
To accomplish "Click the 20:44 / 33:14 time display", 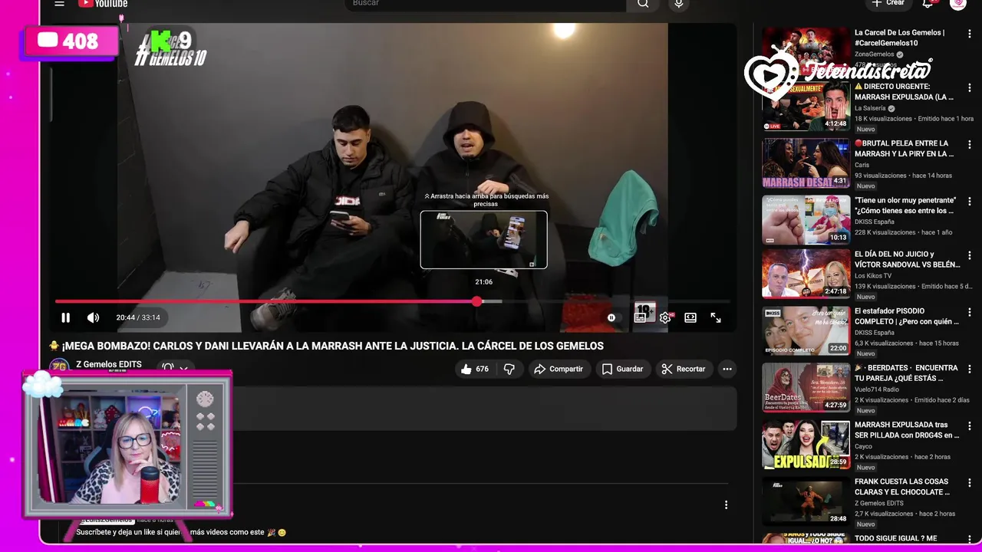I will [x=138, y=317].
